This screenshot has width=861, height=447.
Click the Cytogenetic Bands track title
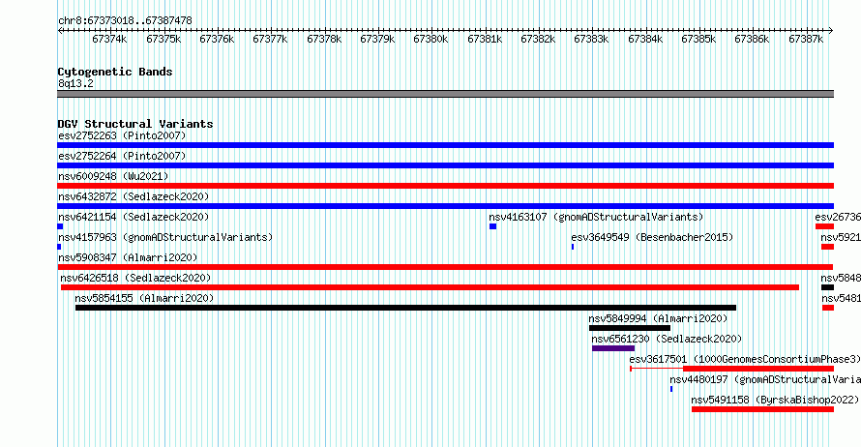point(115,72)
